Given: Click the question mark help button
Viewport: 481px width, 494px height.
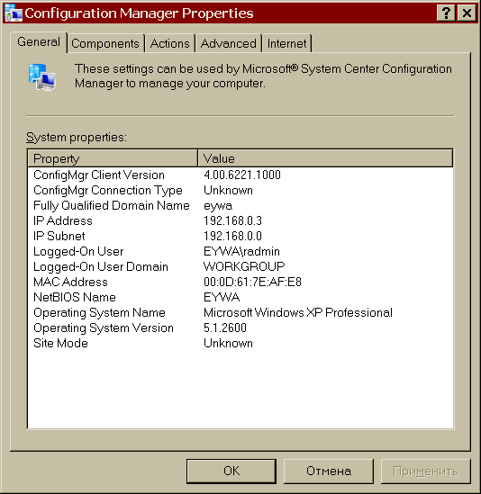Looking at the screenshot, I should click(x=446, y=13).
